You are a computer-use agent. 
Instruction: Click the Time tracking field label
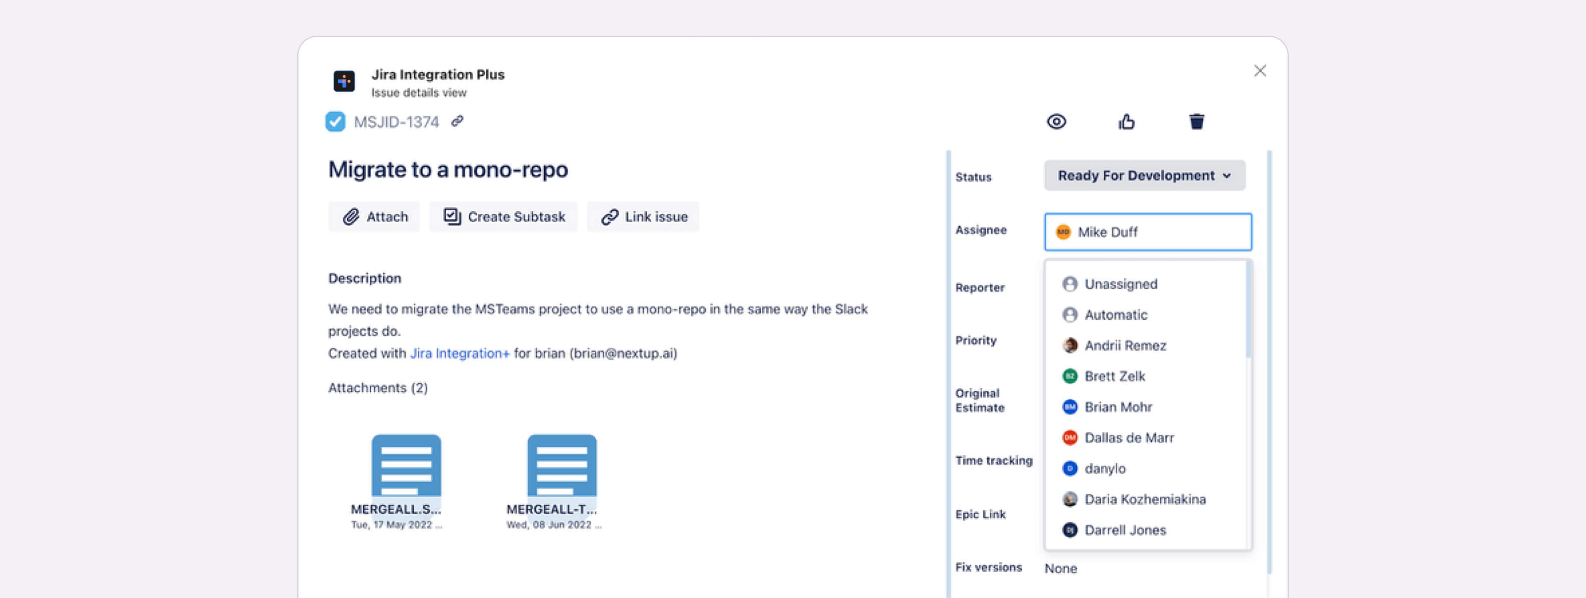(994, 461)
